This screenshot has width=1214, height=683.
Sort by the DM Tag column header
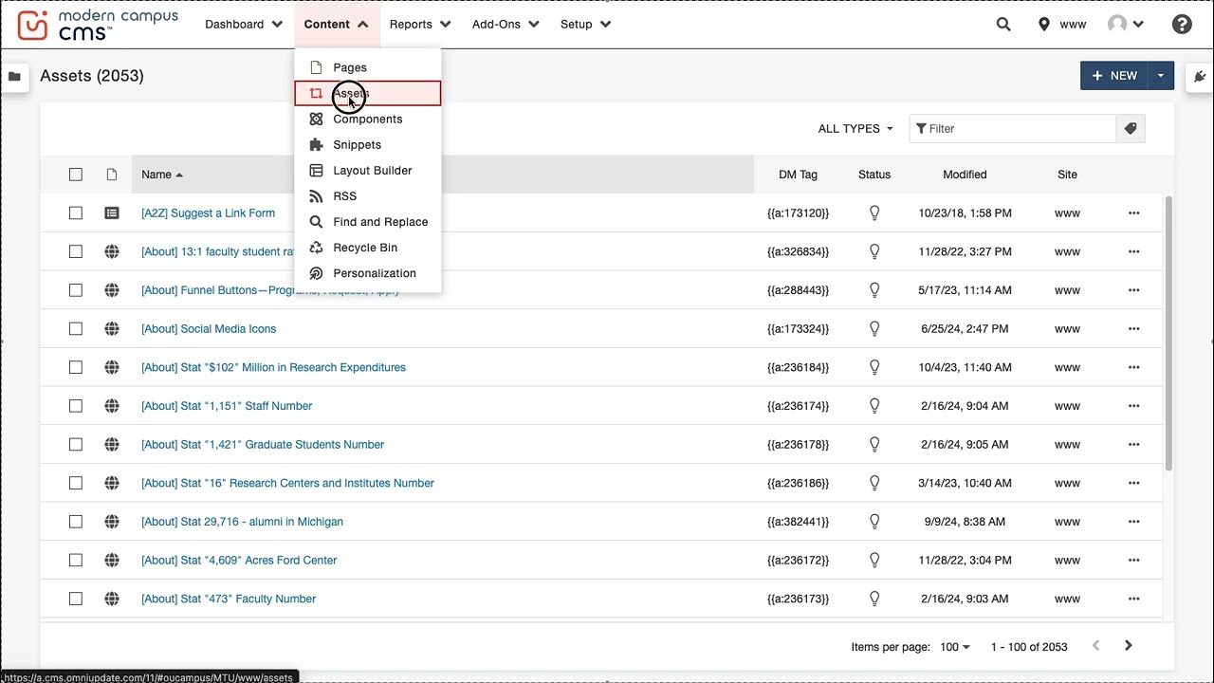798,175
